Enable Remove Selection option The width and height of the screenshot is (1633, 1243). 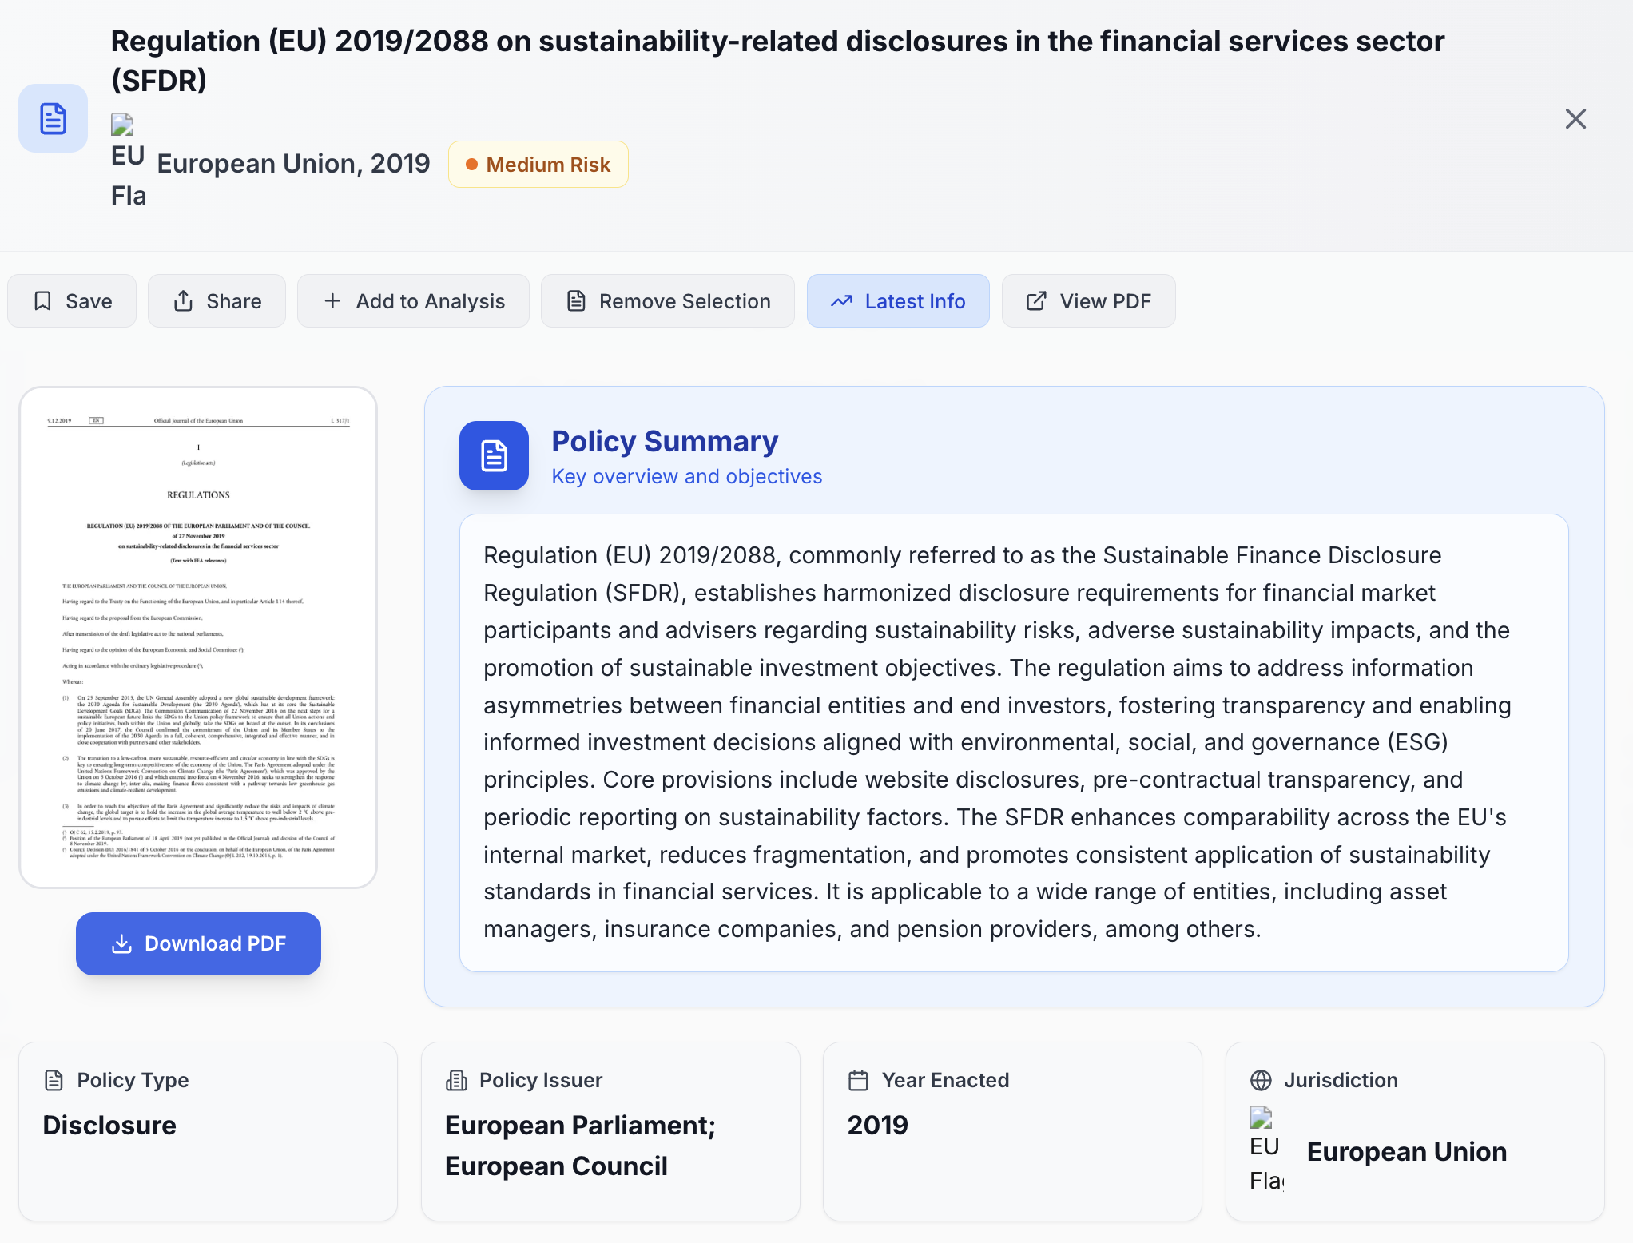click(x=667, y=300)
